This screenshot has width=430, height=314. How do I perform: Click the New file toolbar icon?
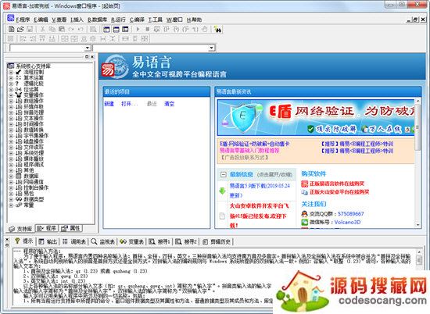(x=11, y=29)
